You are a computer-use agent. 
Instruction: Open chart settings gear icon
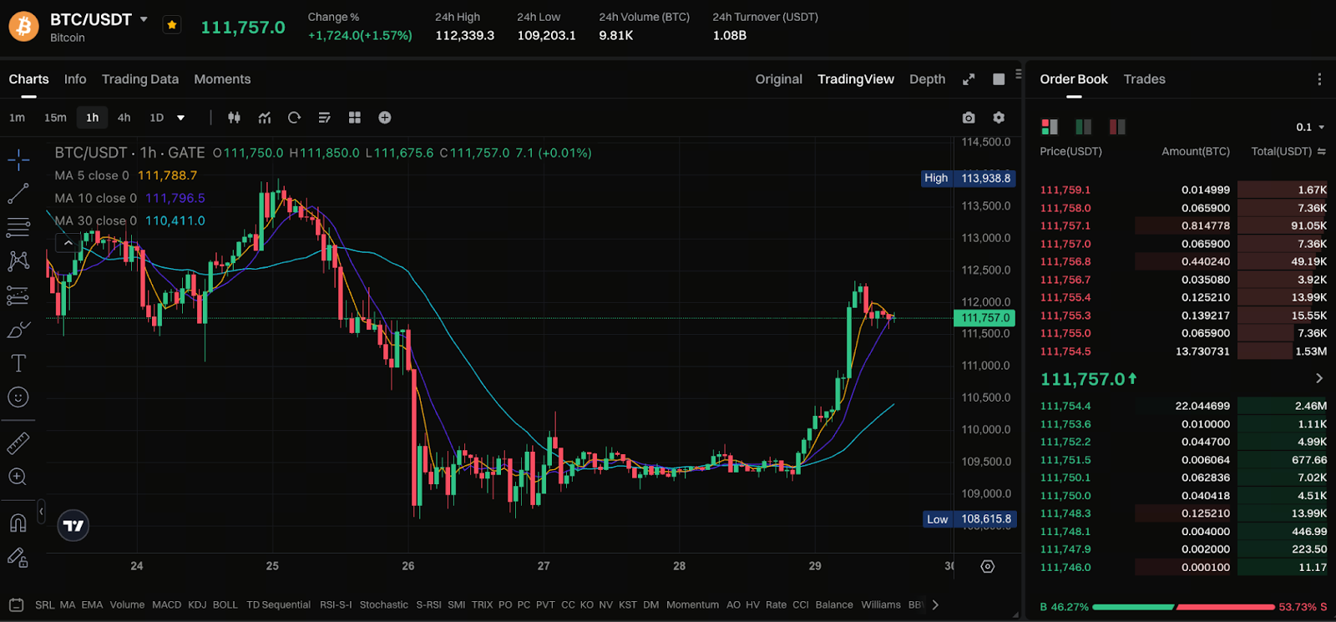click(x=999, y=118)
